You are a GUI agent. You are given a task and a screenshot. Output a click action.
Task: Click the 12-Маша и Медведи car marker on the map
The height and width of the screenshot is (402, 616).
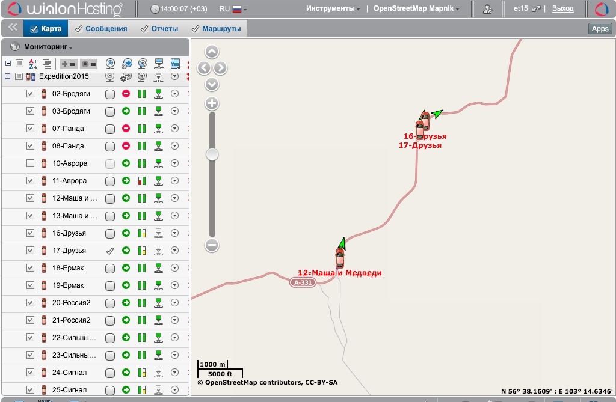[x=340, y=257]
